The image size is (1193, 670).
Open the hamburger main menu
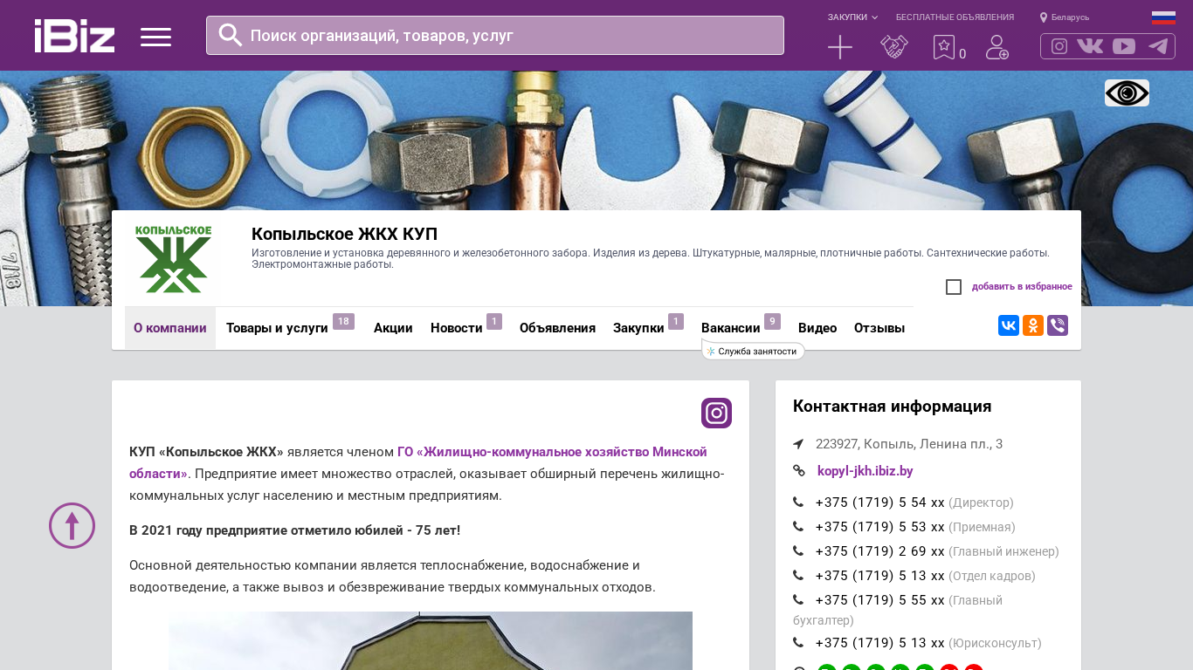coord(155,37)
